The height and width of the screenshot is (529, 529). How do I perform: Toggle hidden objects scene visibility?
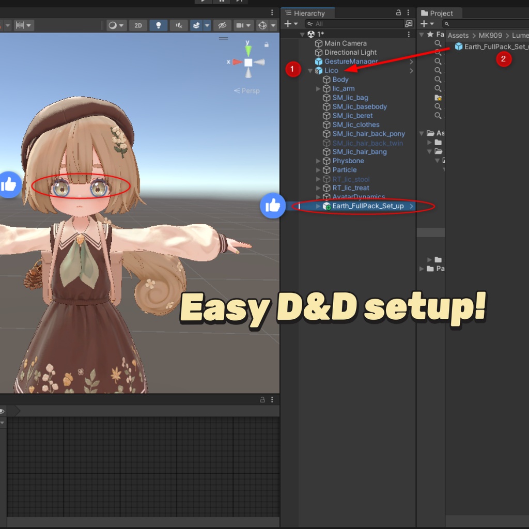coord(222,25)
